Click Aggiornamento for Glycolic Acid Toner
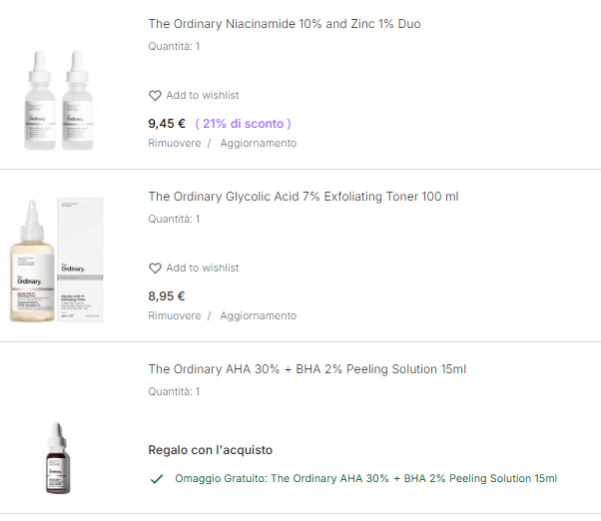This screenshot has height=521, width=601. pyautogui.click(x=258, y=316)
